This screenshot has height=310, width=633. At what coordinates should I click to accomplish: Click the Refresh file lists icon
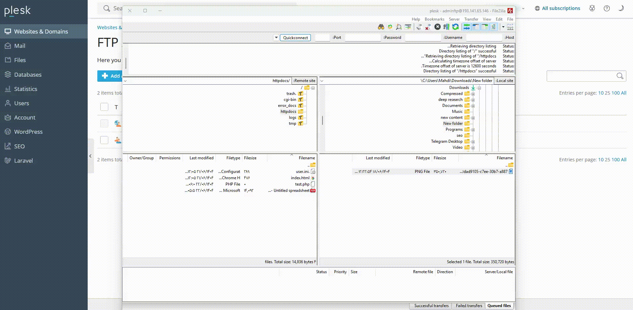tap(455, 27)
